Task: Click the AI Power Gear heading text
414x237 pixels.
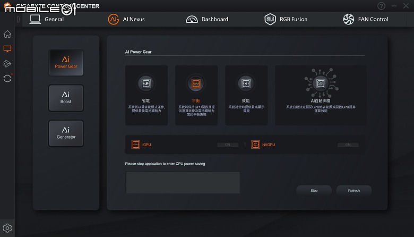Action: coord(138,52)
